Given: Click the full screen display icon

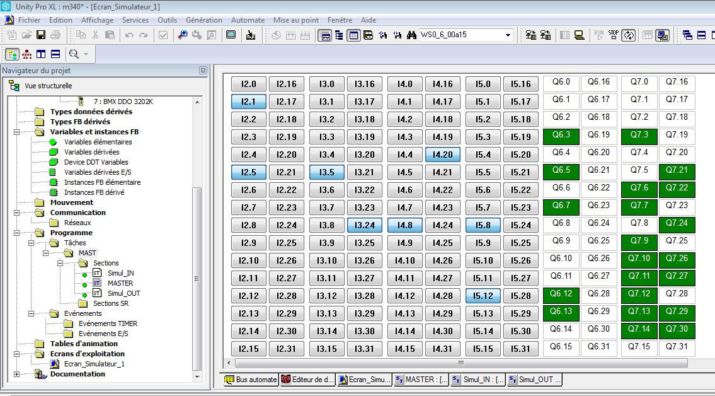Looking at the screenshot, I should [x=231, y=35].
